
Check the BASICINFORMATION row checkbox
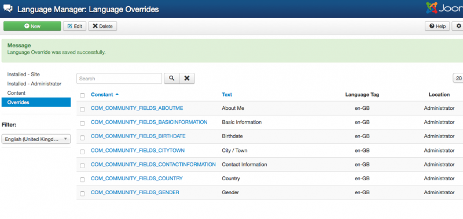[82, 123]
